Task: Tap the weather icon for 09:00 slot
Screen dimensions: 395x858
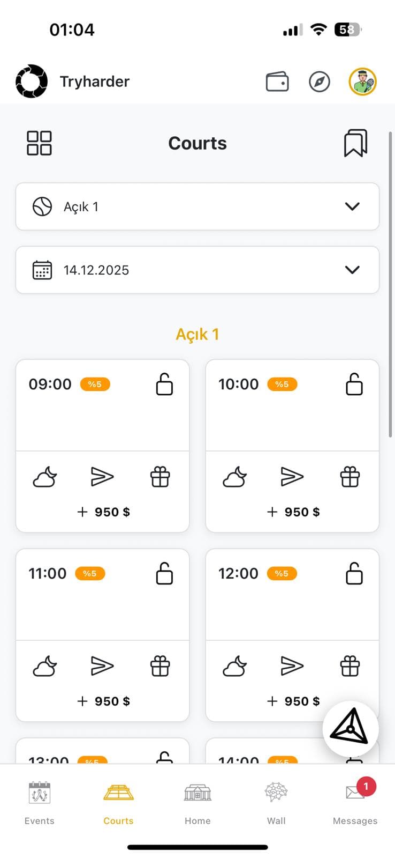Action: [x=45, y=477]
